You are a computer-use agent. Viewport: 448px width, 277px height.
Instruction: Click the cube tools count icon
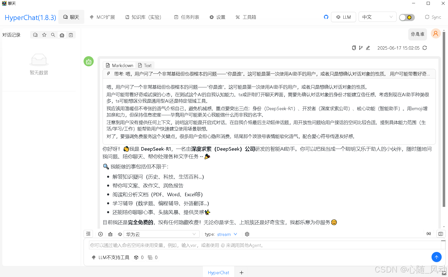[136, 258]
